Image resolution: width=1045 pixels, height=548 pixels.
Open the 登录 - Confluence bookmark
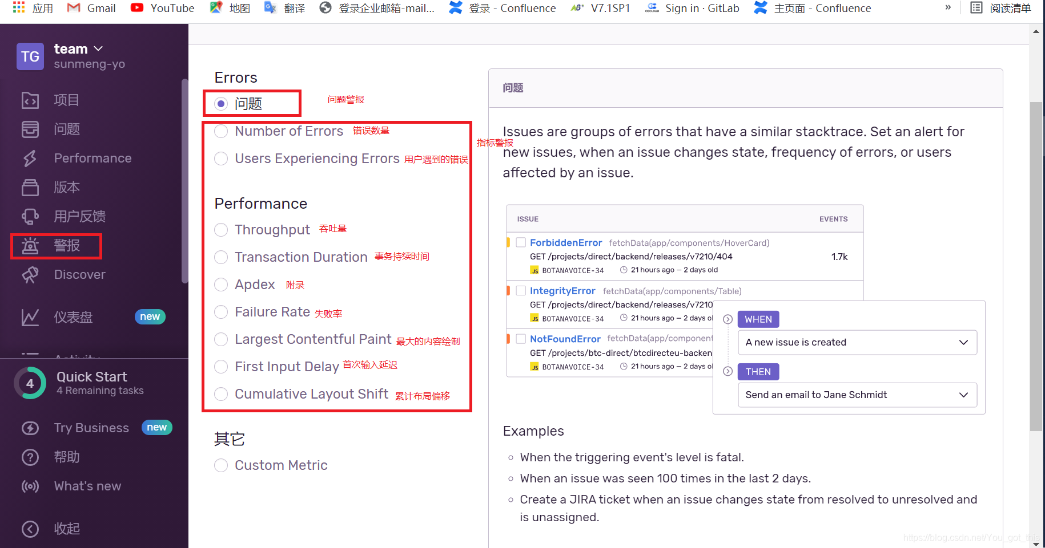[x=503, y=8]
